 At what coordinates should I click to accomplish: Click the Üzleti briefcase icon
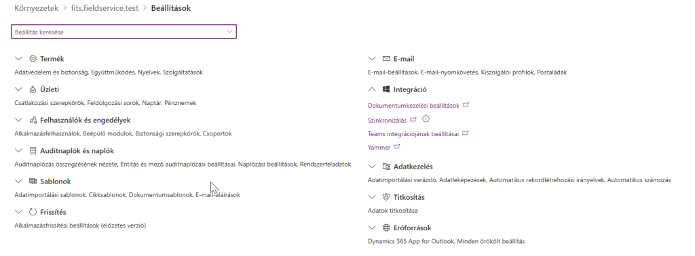tap(33, 89)
